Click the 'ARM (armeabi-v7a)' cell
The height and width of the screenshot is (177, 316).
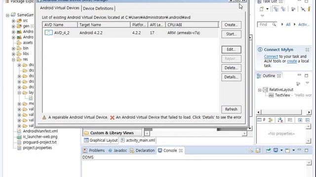coord(184,33)
